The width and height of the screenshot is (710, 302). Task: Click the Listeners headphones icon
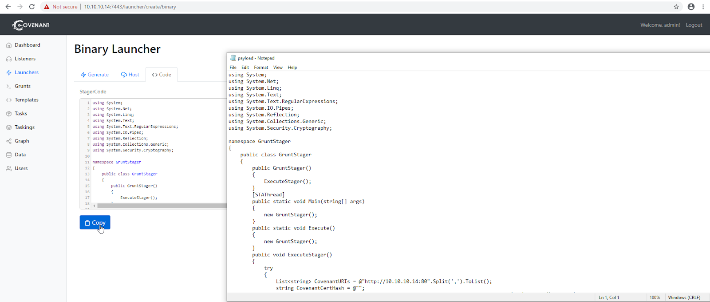[x=9, y=59]
